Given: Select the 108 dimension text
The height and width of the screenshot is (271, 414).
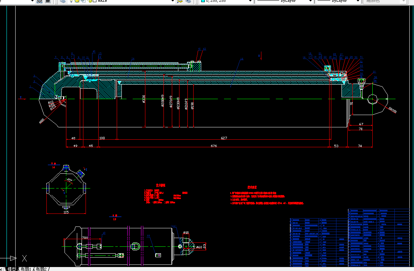Looking at the screenshot, I should 102,138.
